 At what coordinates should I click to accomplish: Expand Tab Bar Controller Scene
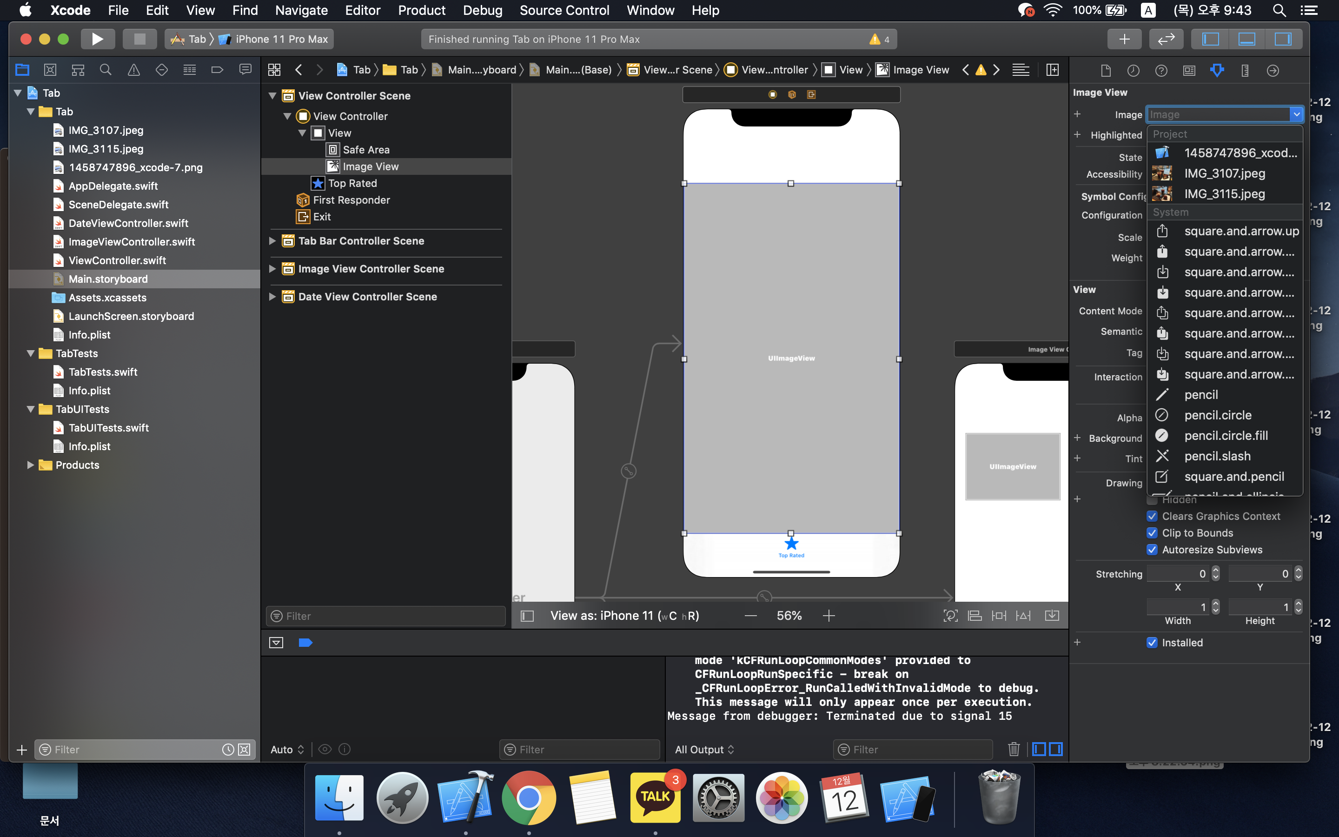(x=272, y=241)
